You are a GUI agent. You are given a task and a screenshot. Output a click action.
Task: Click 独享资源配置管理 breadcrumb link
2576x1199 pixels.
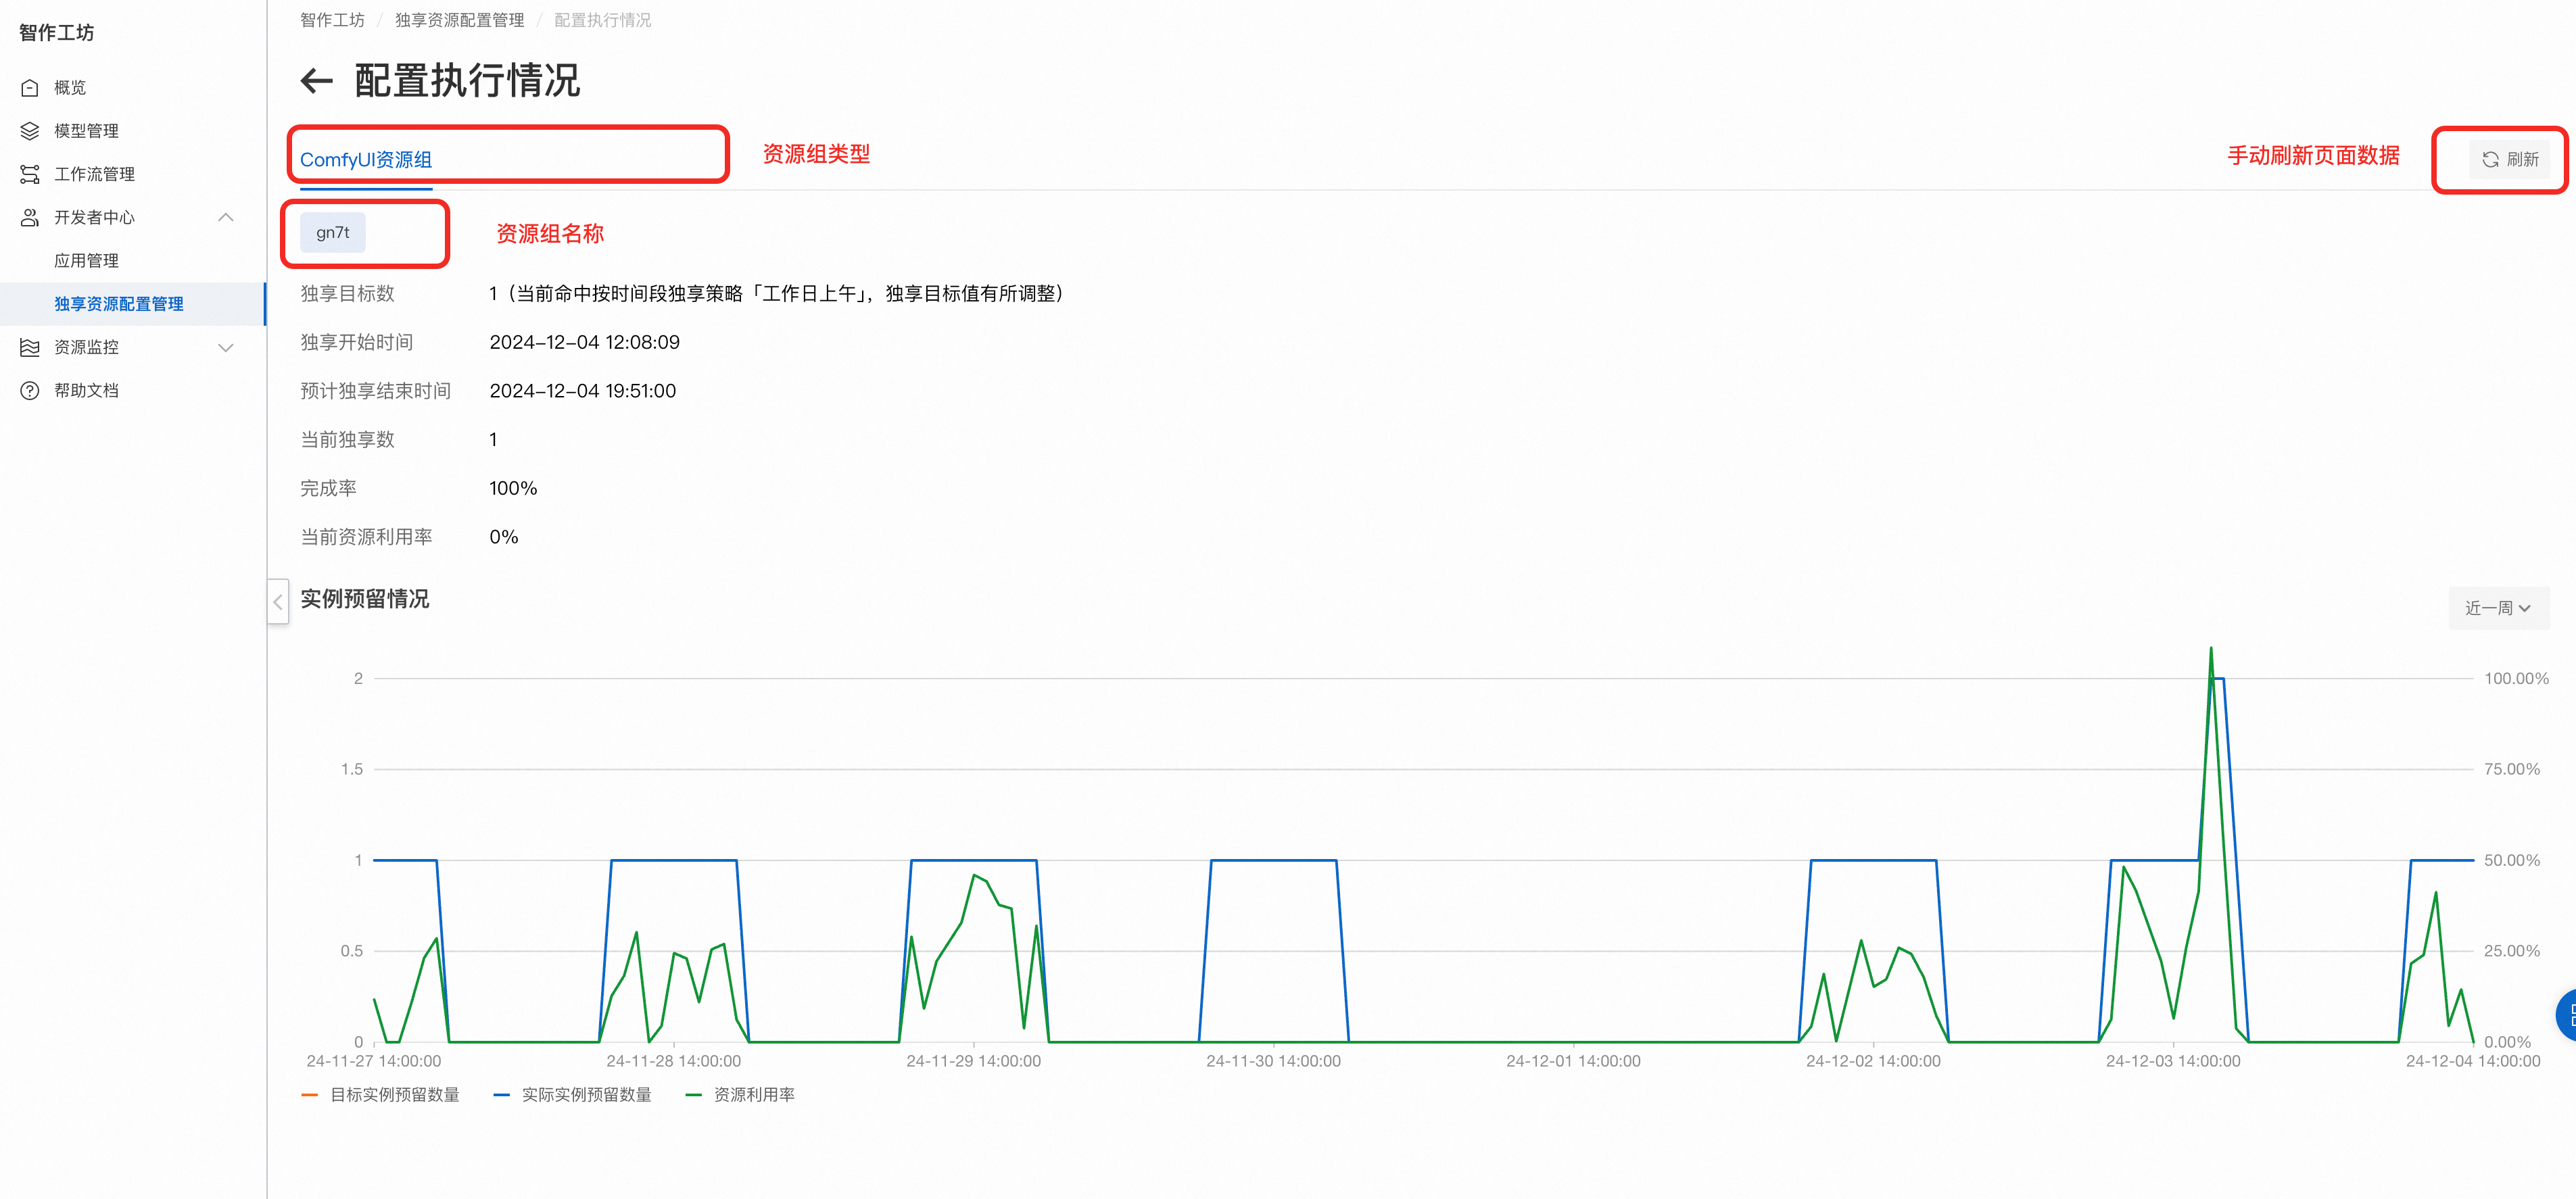(x=459, y=20)
